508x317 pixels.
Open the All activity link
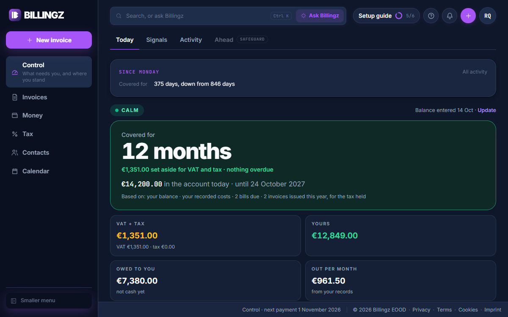475,72
